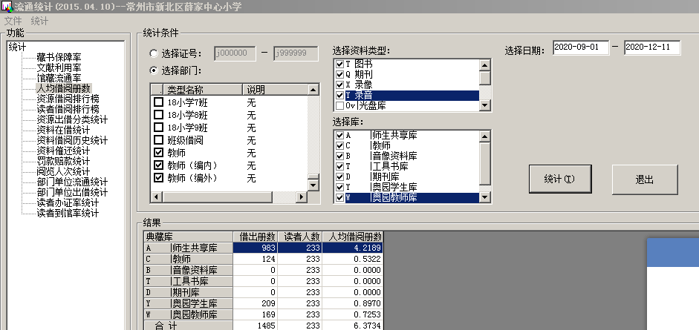The height and width of the screenshot is (330, 699).
Task: Uncheck the B 音像资料库 checkbox
Action: tap(339, 156)
